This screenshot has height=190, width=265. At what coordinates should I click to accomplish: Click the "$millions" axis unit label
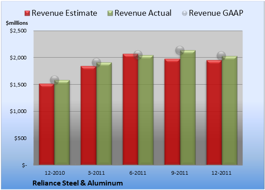pos(17,23)
